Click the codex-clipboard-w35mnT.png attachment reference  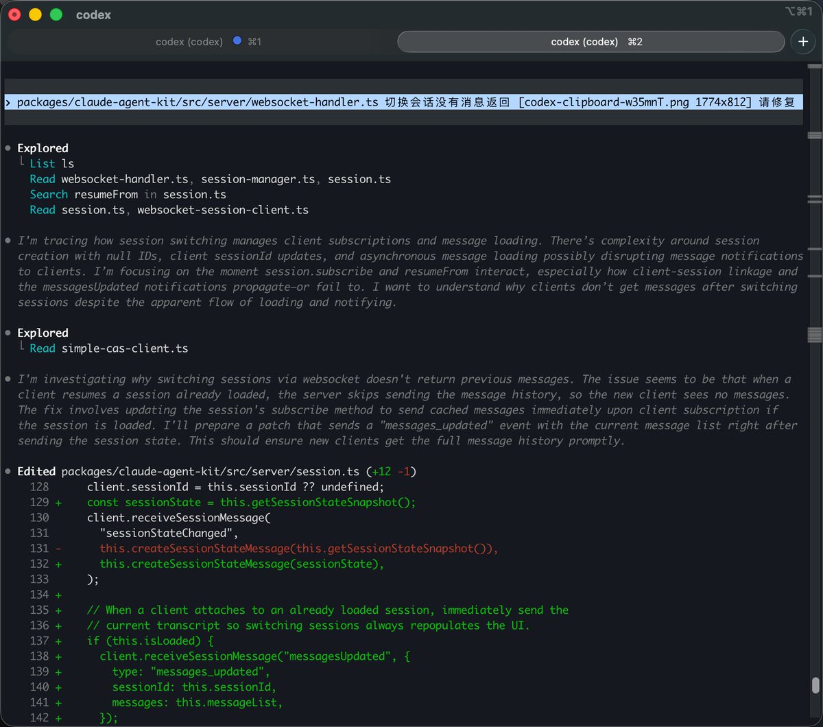point(635,102)
